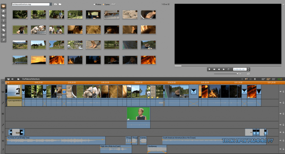Select the I'm Home at Last [Family Time] audio clip
Viewport: 285px width, 154px height.
tap(56, 141)
